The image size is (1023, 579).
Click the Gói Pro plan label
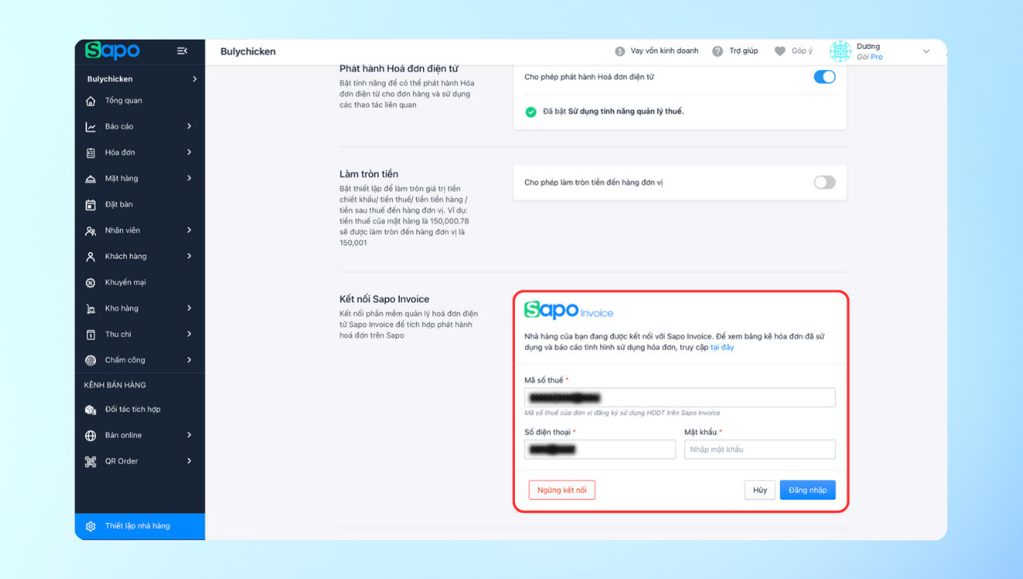pos(870,57)
